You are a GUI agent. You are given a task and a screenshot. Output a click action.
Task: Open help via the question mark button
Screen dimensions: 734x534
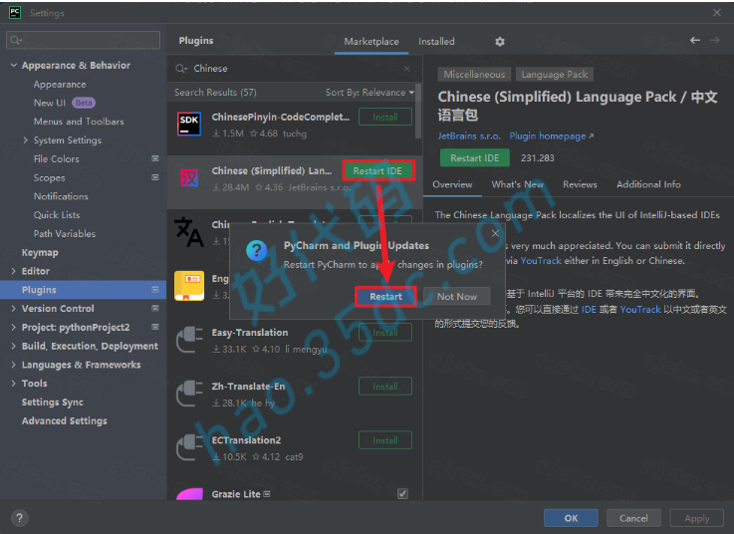point(19,518)
